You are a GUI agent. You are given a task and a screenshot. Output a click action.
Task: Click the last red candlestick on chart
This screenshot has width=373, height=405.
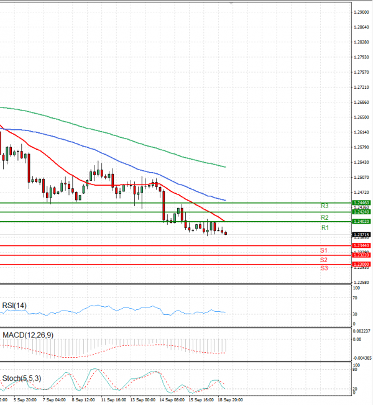pos(226,233)
